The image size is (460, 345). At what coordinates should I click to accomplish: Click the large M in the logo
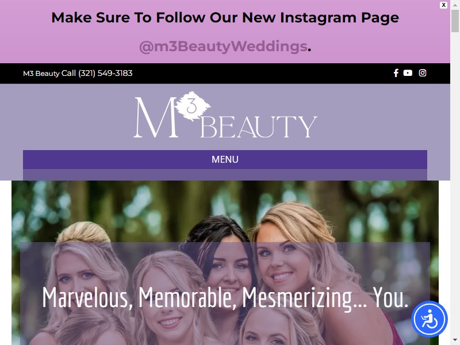(155, 117)
